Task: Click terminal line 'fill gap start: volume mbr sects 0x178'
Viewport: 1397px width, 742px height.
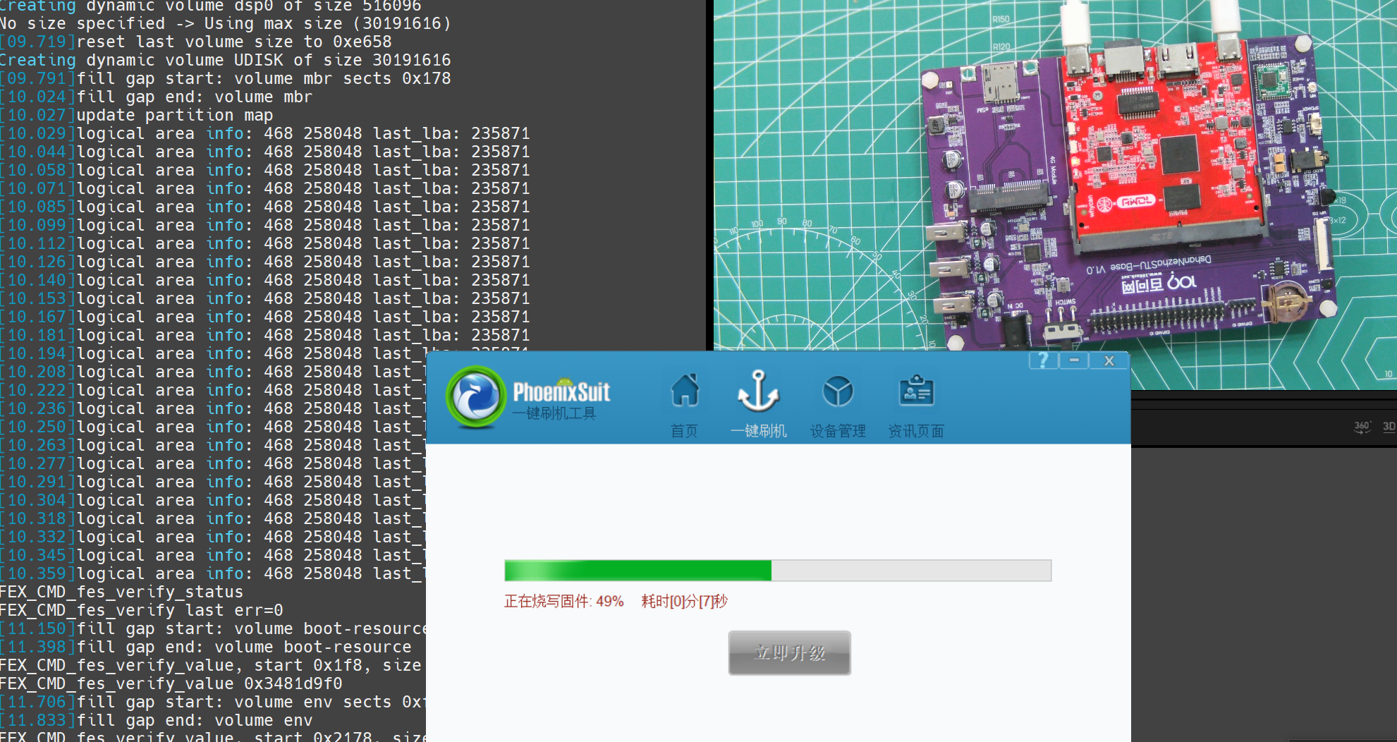Action: click(225, 78)
